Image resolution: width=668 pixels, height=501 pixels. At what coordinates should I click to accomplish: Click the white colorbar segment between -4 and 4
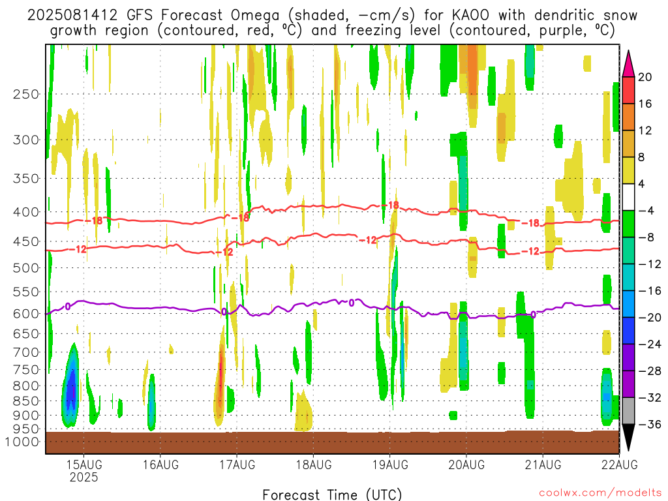tap(628, 197)
